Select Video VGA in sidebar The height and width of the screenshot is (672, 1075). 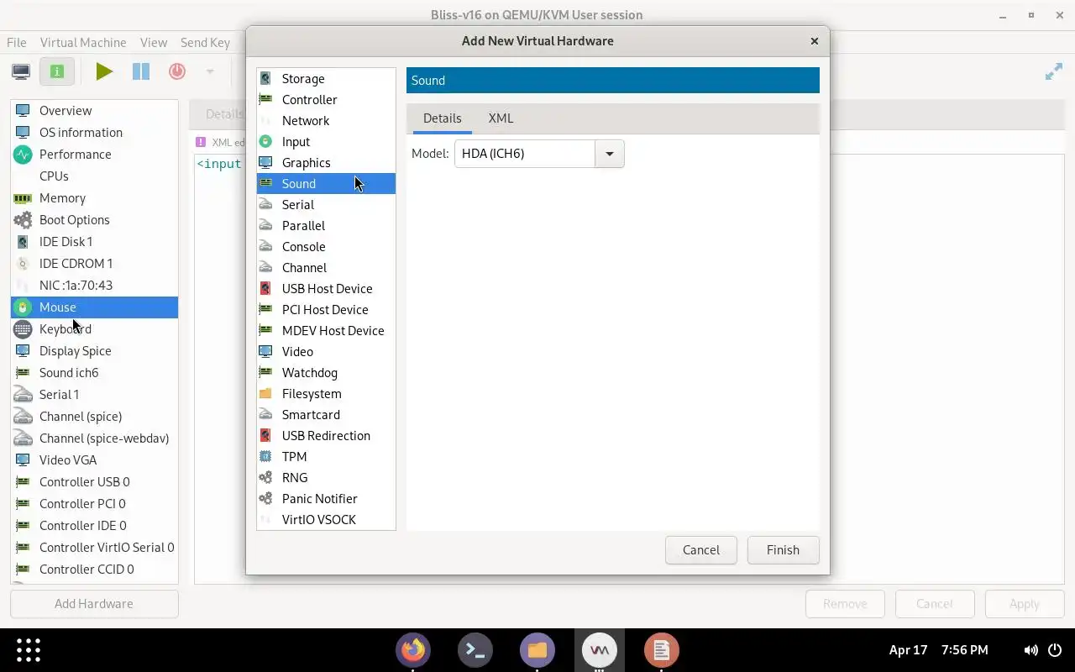coord(94,459)
